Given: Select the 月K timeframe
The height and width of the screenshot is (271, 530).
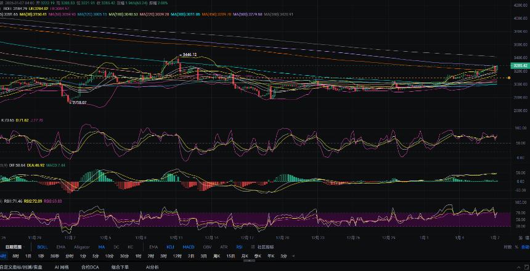Looking at the screenshot, I should [x=245, y=256].
